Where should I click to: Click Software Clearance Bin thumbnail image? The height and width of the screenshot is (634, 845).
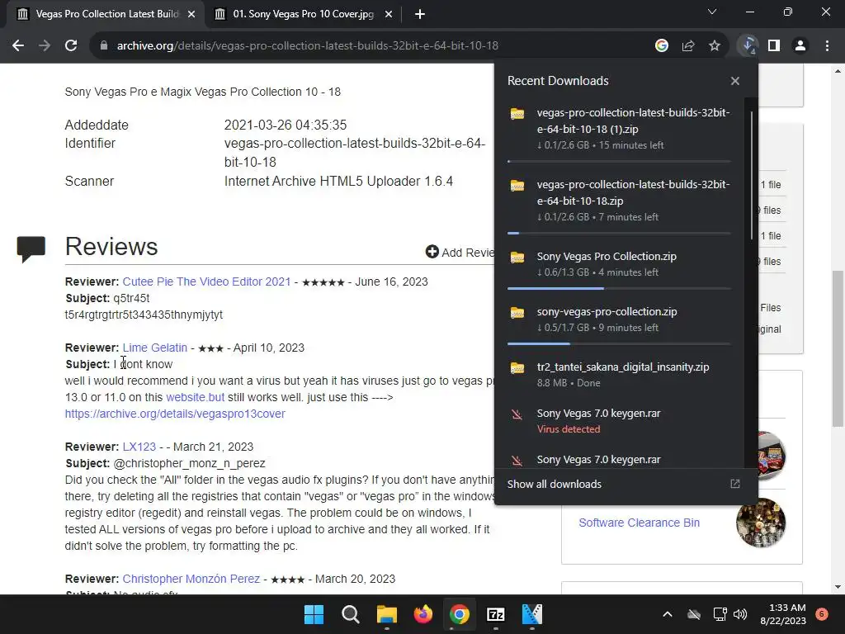(x=761, y=523)
